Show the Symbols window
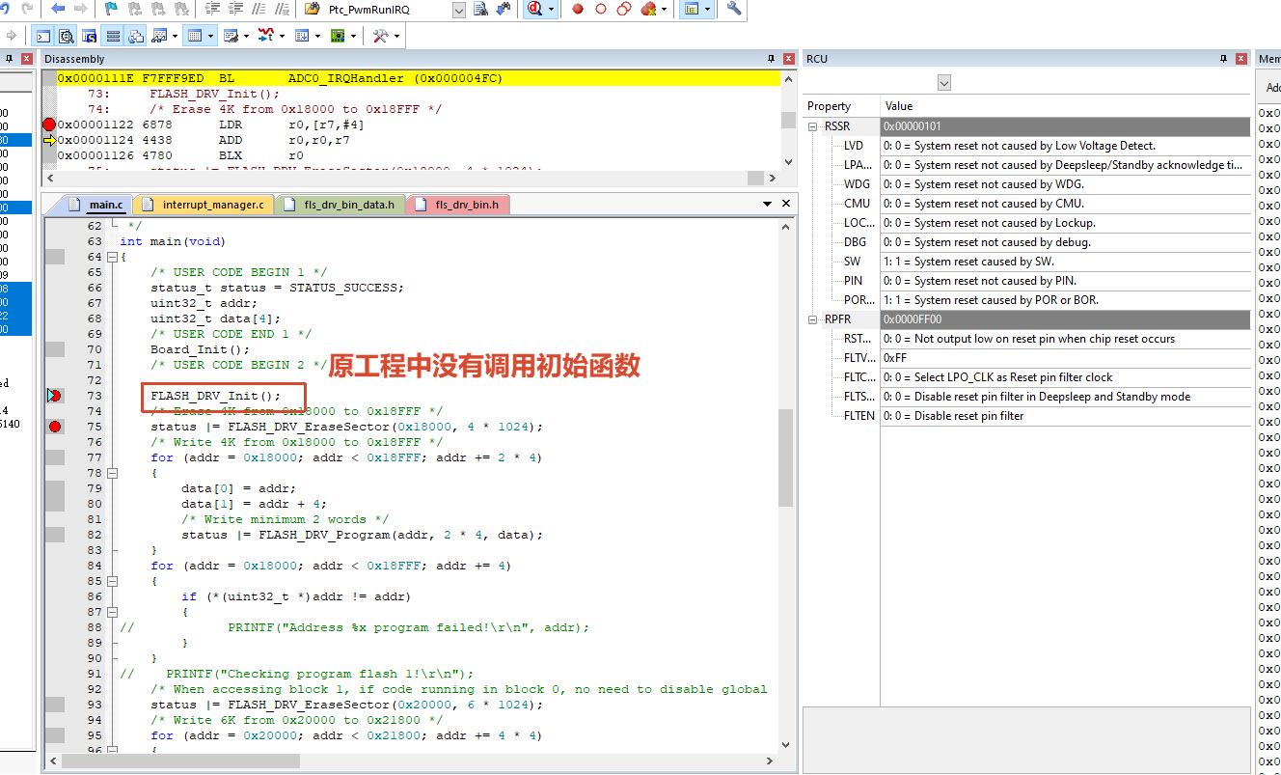The width and height of the screenshot is (1281, 775). pyautogui.click(x=89, y=36)
